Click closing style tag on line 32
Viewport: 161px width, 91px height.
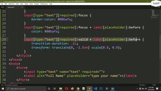coord(24,56)
